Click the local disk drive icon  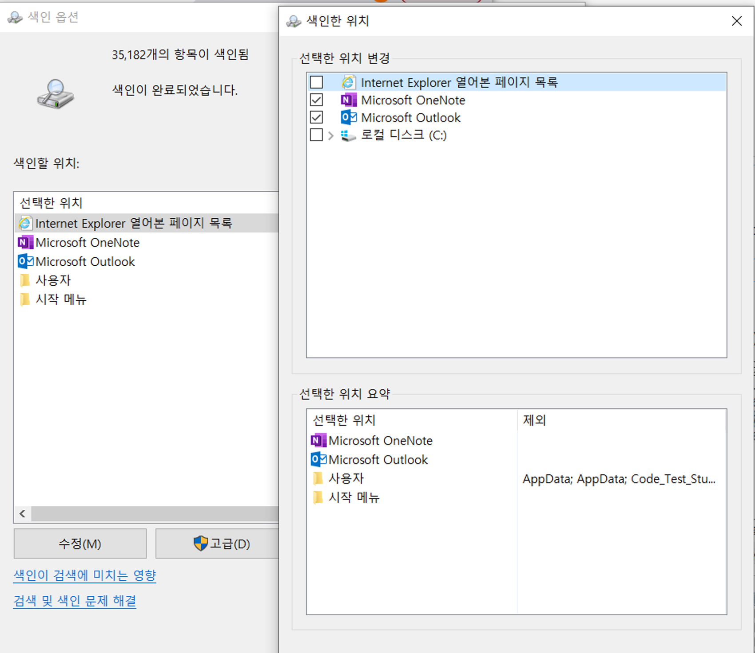tap(349, 135)
